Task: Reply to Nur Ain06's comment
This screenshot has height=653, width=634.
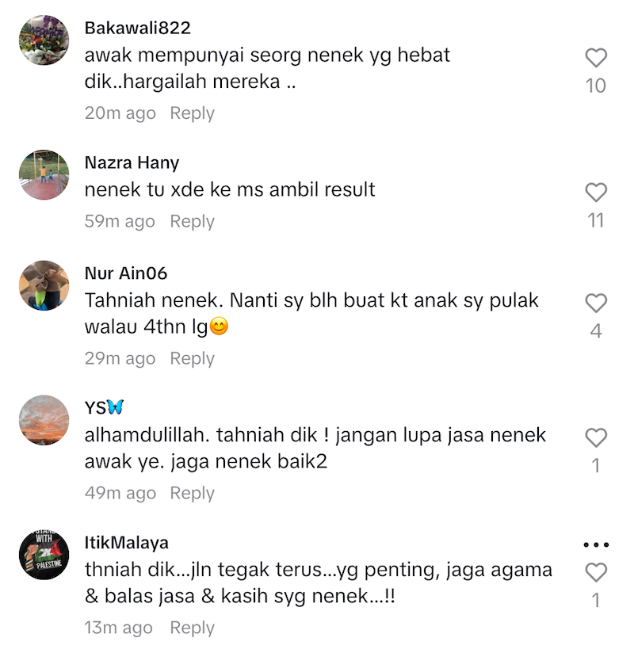Action: 192,358
